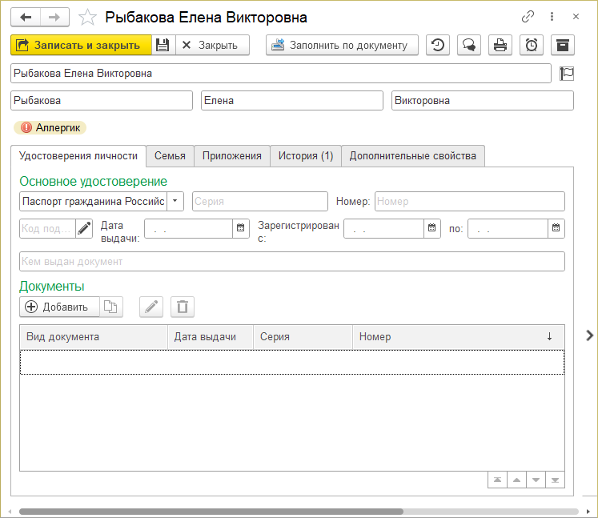
Task: Open calendar for issue date field
Action: click(240, 228)
